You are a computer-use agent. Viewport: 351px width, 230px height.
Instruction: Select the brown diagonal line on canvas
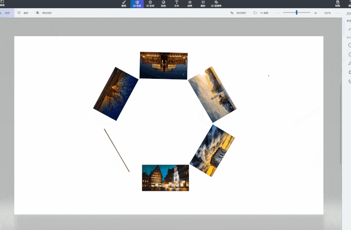[x=116, y=150]
